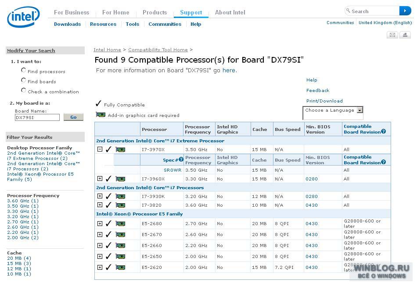Click the Board Name input field
This screenshot has width=417, height=286.
click(x=37, y=117)
